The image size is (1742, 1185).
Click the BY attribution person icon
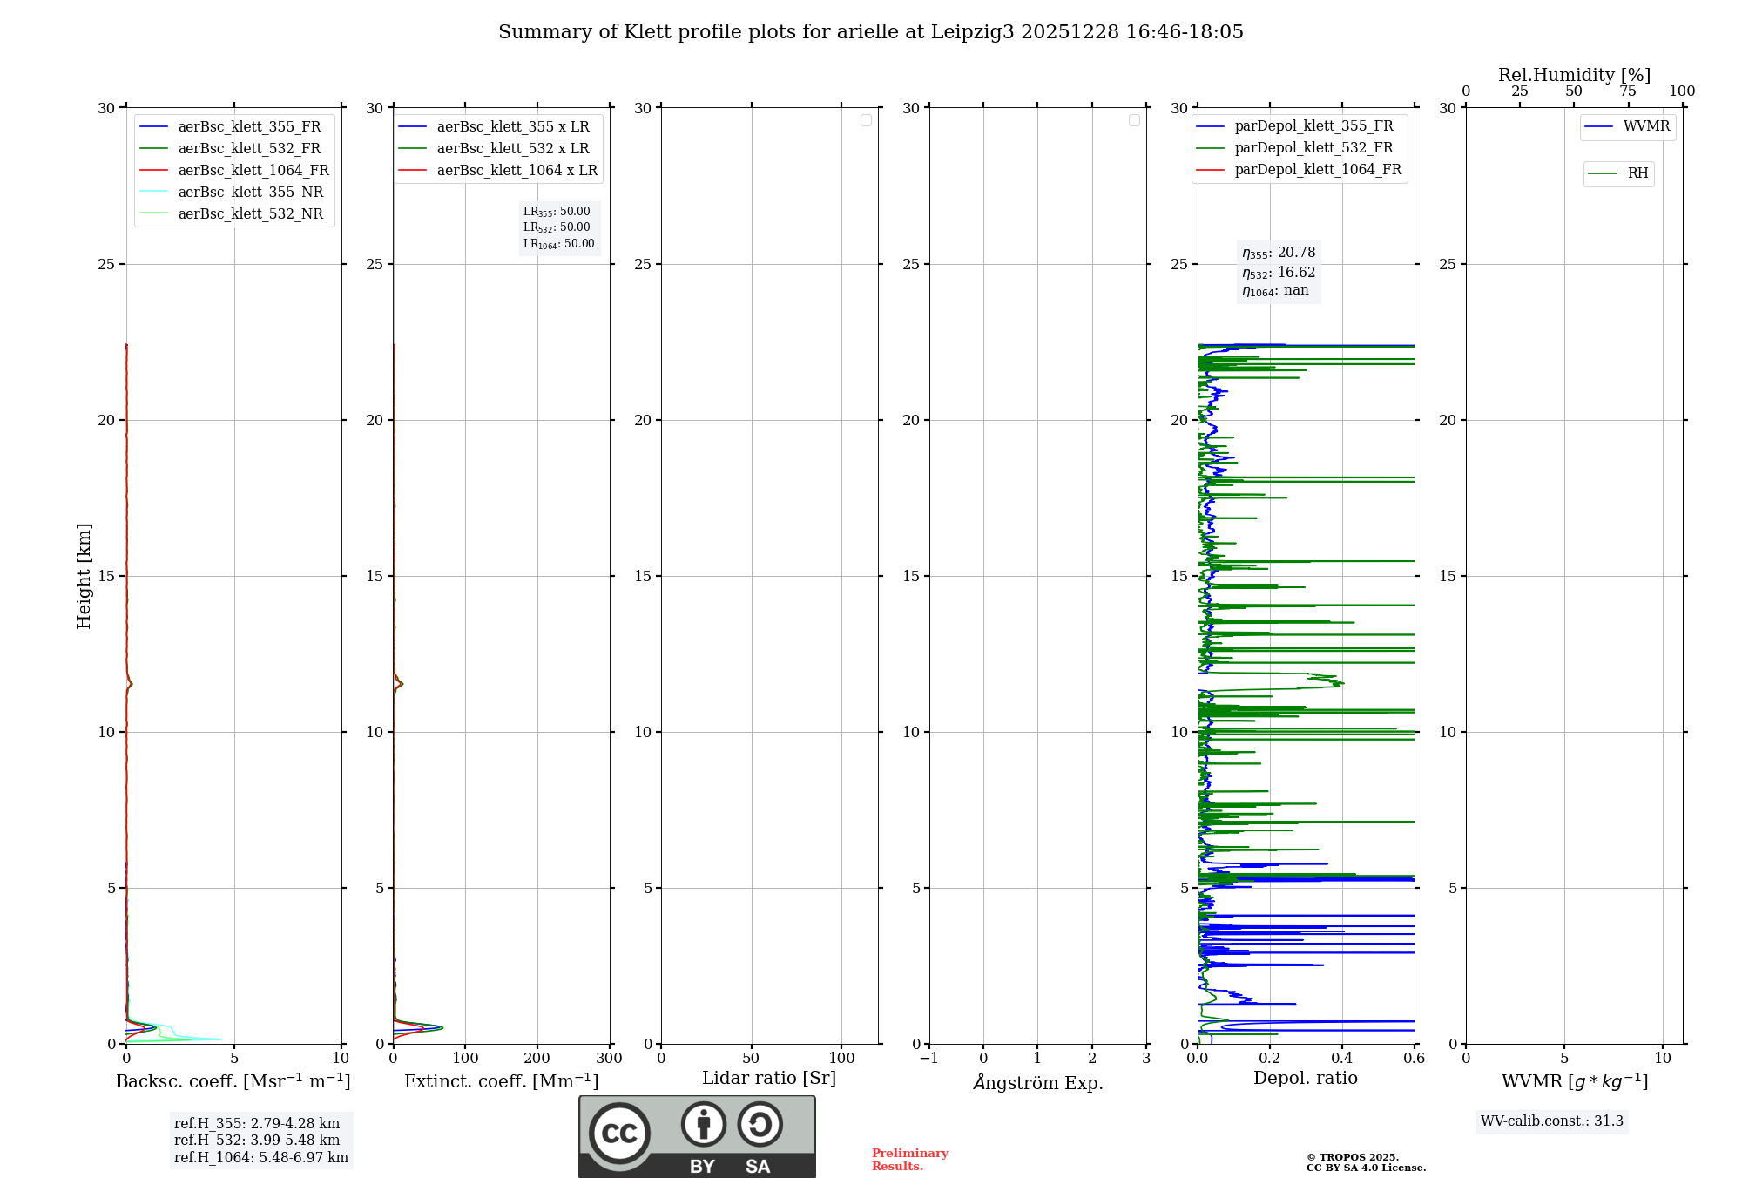tap(703, 1124)
